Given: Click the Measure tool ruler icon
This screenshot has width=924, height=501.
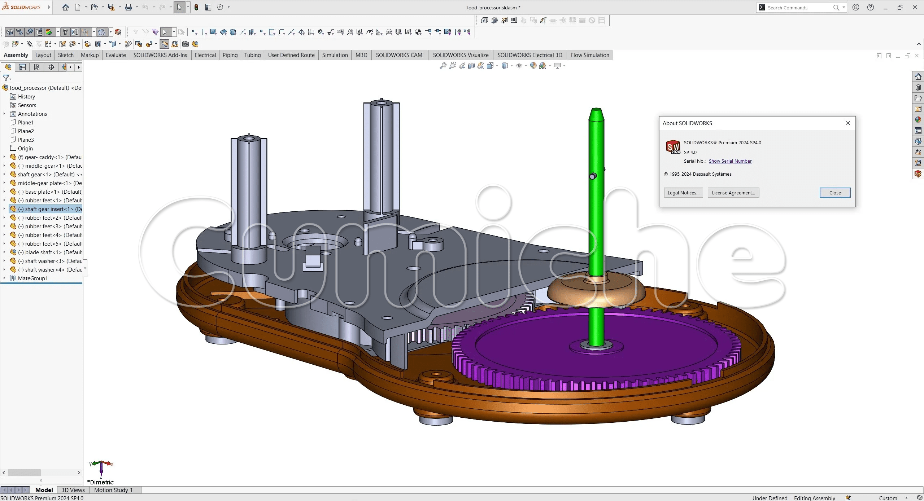Looking at the screenshot, I should point(165,44).
